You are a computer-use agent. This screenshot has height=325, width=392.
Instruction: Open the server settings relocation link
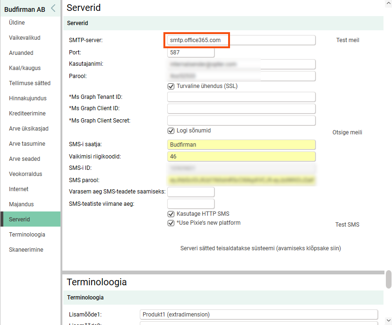pos(260,248)
